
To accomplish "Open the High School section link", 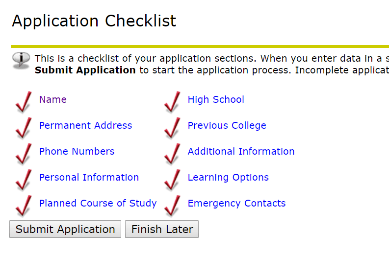I will (216, 99).
